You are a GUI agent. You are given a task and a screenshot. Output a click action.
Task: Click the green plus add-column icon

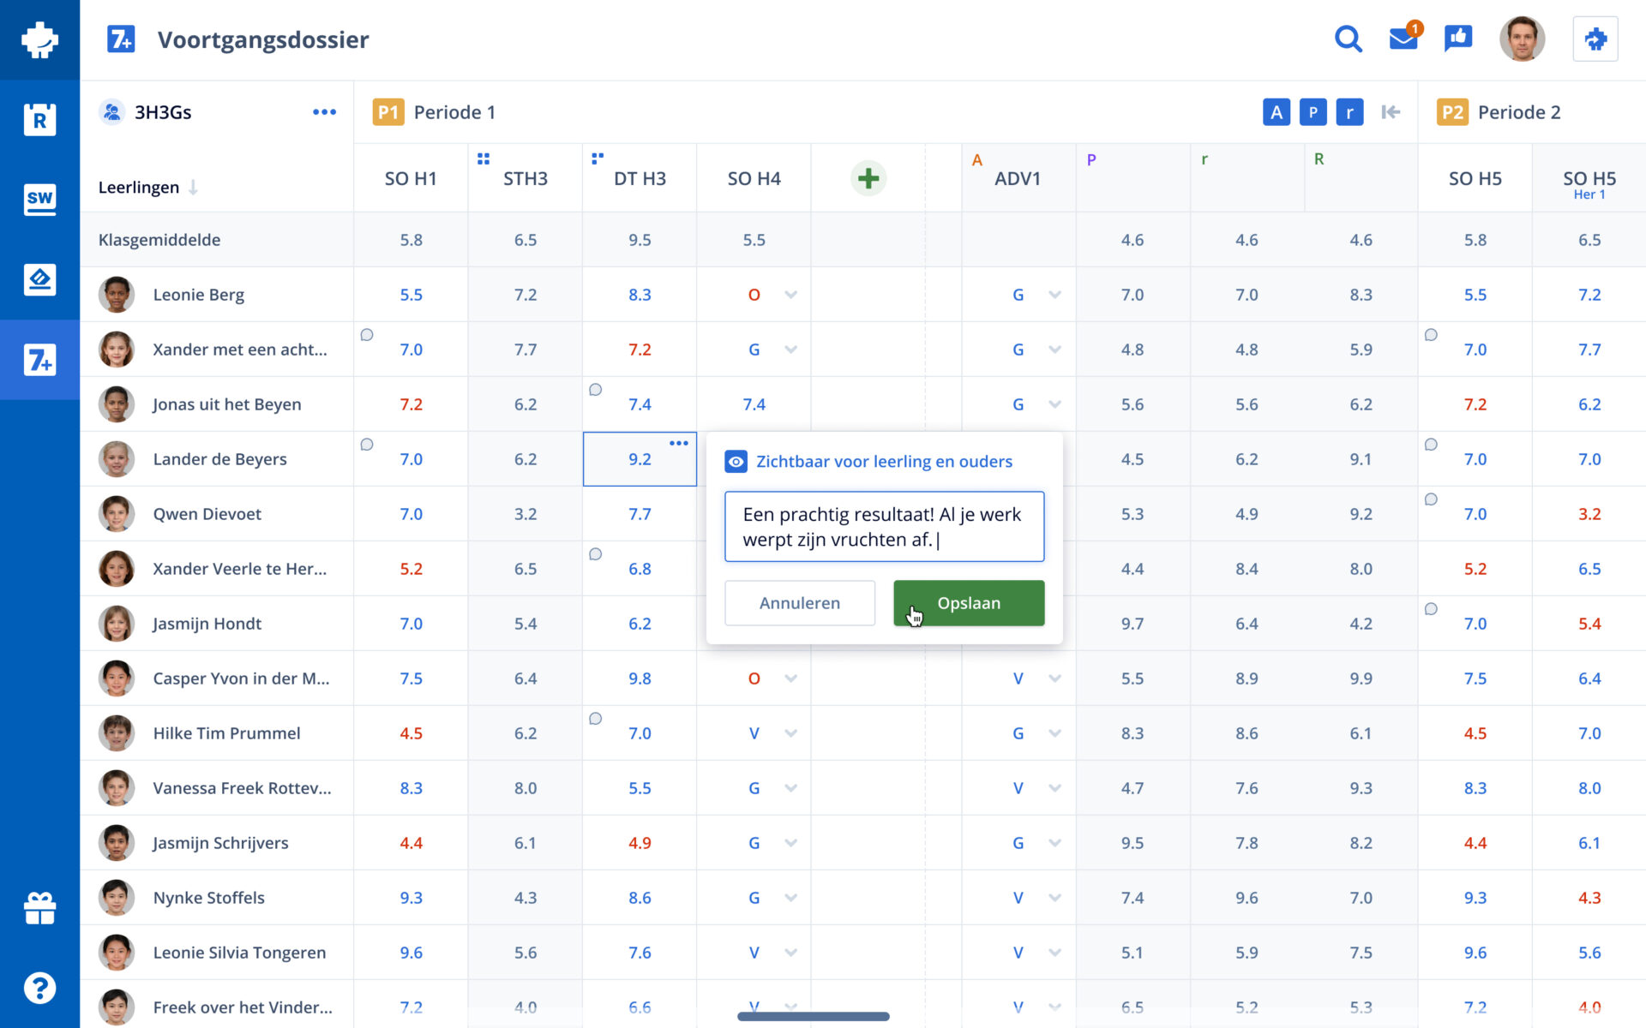(868, 179)
